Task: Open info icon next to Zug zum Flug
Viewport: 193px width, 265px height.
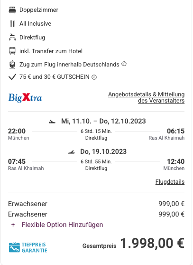Action: 124,64
